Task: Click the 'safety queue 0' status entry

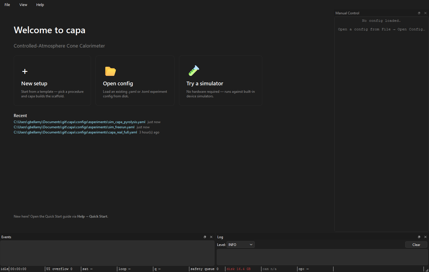Action: pyautogui.click(x=204, y=269)
